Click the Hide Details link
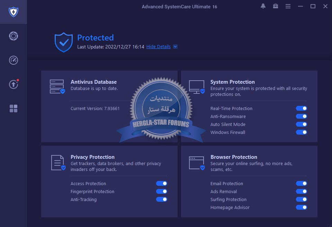 [158, 47]
